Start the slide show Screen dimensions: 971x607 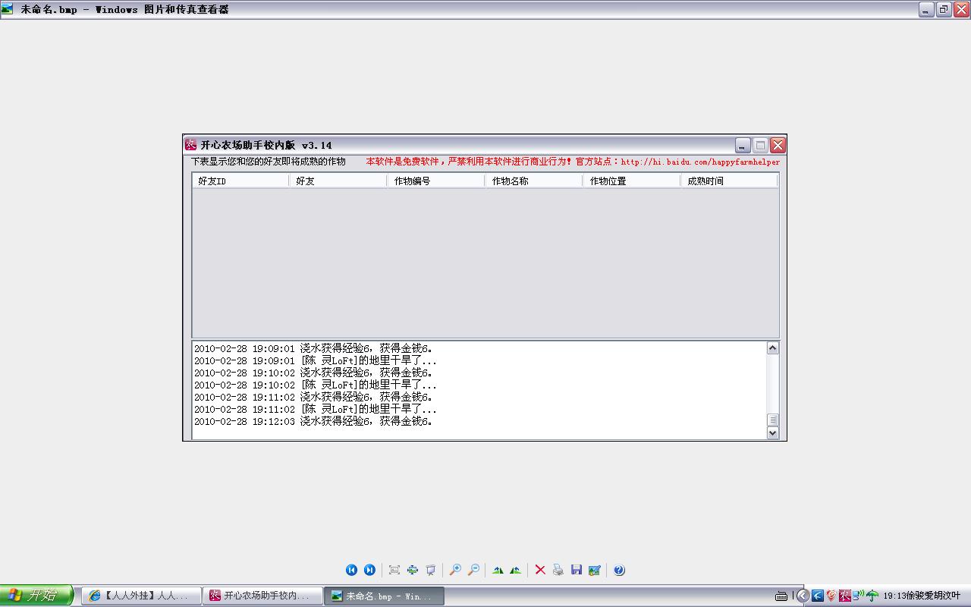pyautogui.click(x=431, y=570)
